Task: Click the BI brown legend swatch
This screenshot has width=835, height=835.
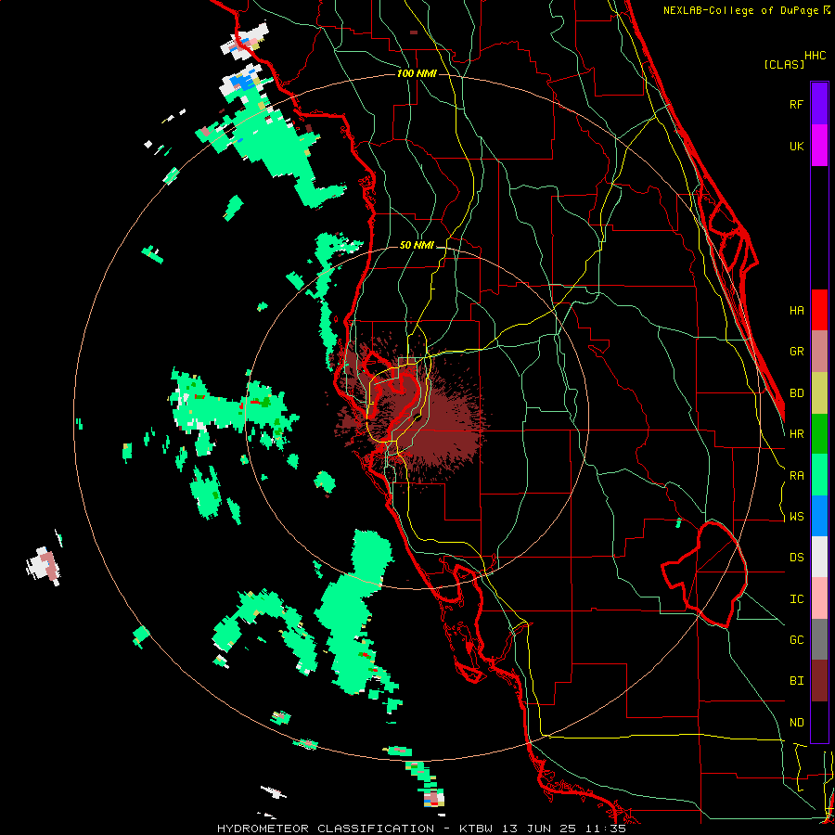Action: [819, 681]
